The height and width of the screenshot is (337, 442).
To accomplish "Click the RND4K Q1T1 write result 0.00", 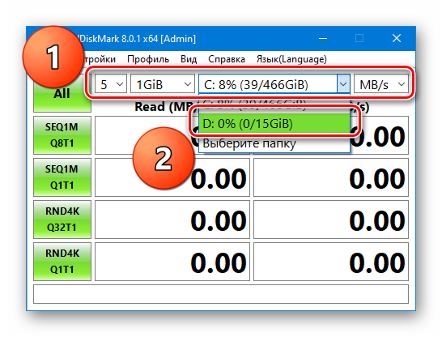I will 331,262.
